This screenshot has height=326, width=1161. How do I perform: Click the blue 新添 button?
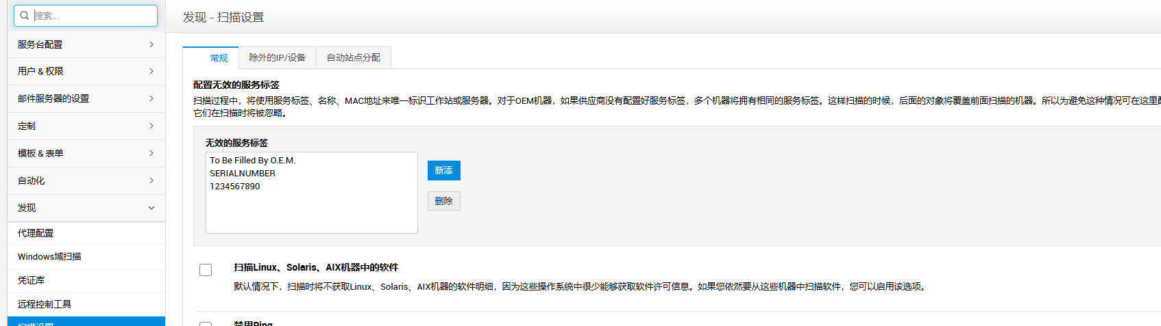coord(443,170)
